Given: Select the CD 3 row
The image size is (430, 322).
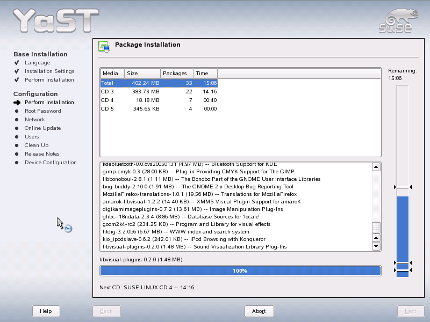Looking at the screenshot, I should tap(159, 91).
